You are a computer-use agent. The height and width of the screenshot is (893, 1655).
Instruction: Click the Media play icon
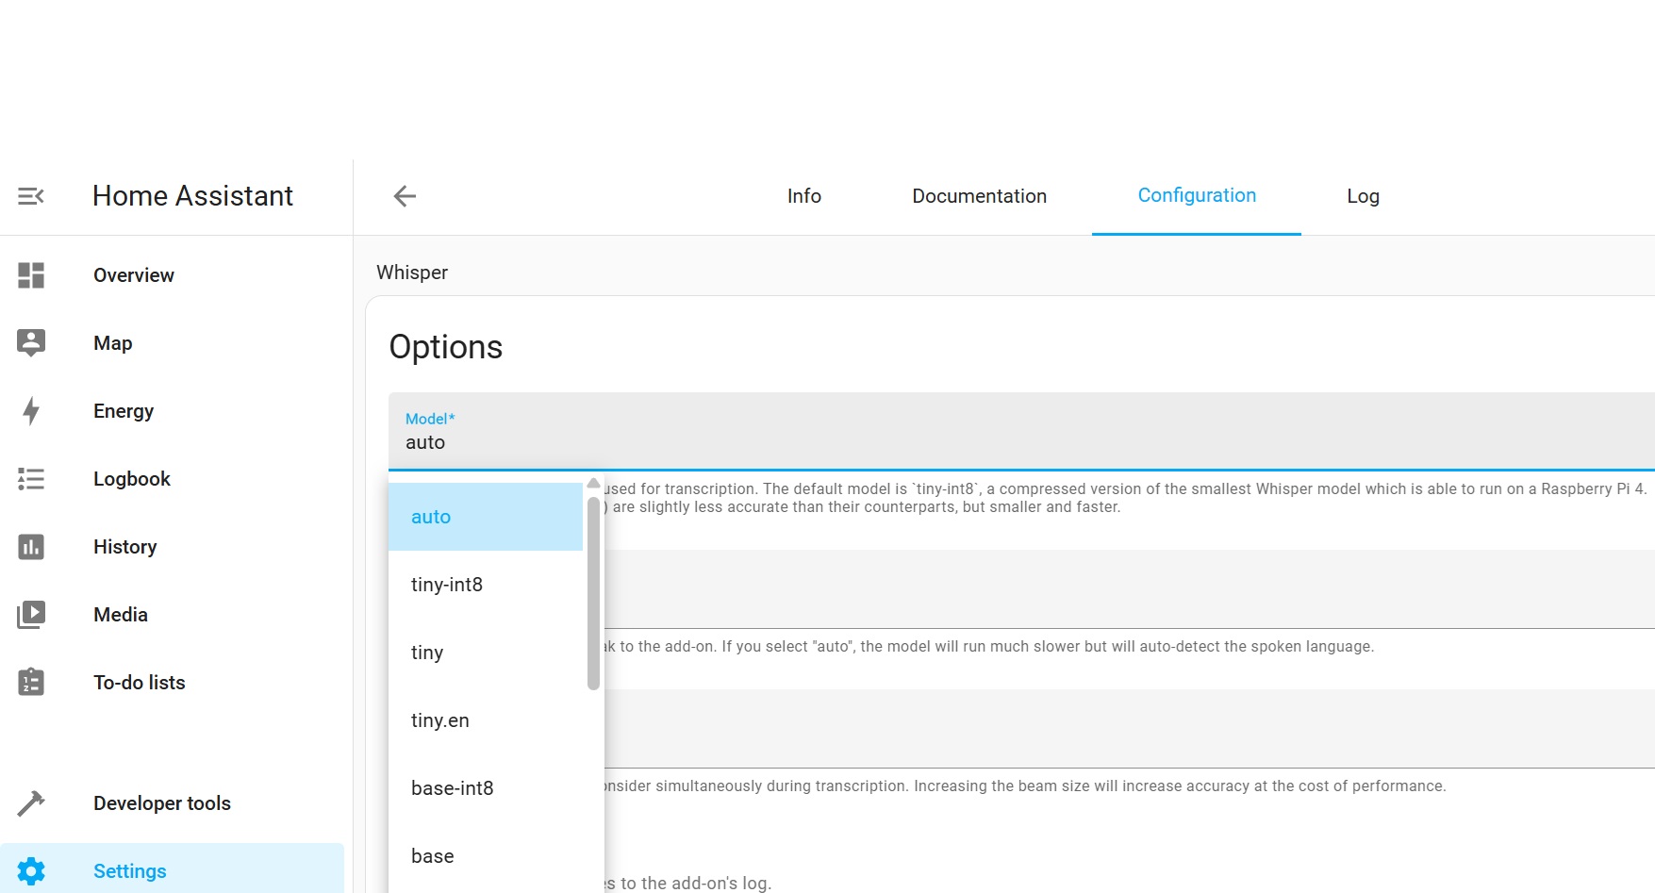(31, 615)
